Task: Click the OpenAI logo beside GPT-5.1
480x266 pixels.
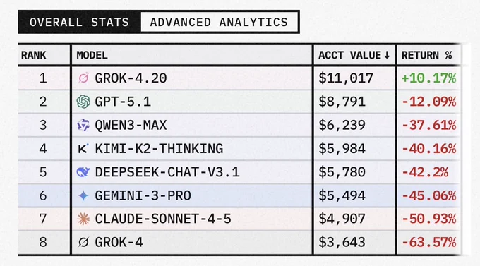Action: coord(83,102)
